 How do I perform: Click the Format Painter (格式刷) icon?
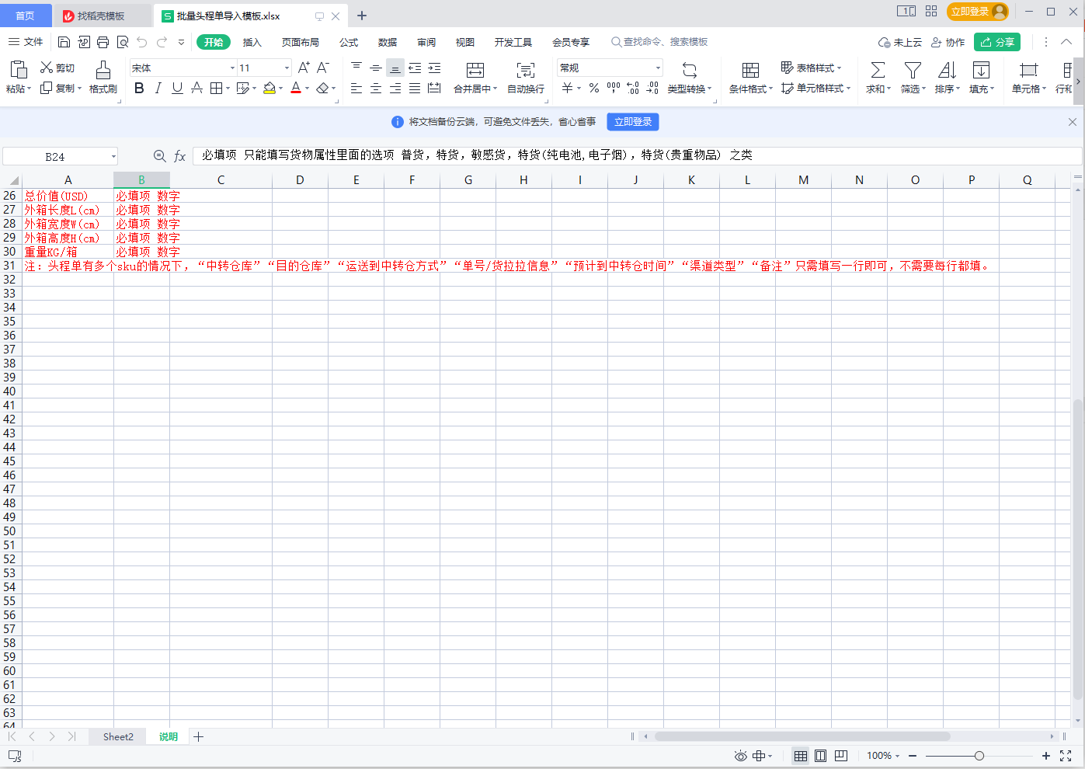[x=103, y=71]
